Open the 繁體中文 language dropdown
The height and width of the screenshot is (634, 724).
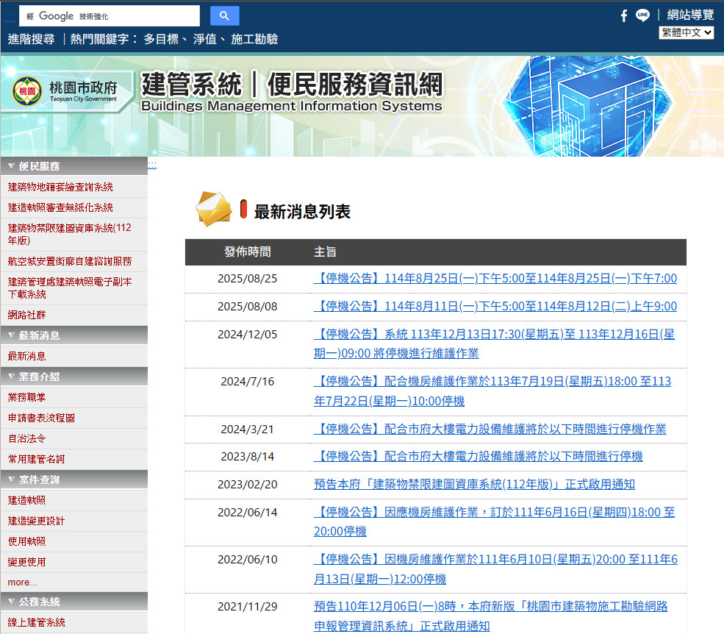686,32
